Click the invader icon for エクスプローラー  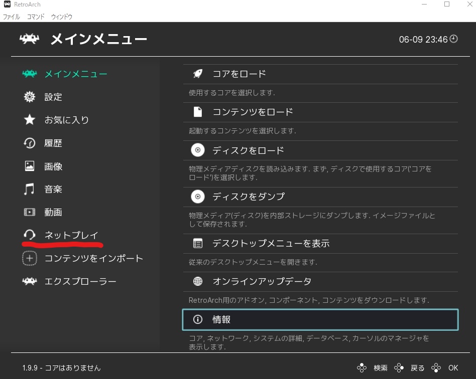point(30,281)
